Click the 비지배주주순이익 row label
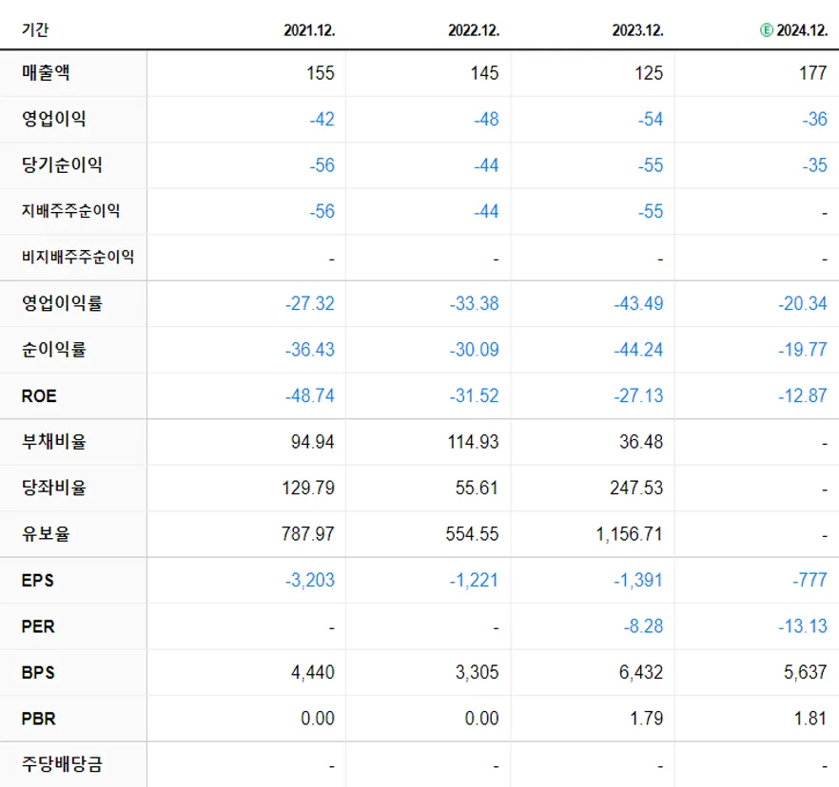Image resolution: width=839 pixels, height=787 pixels. 78,257
